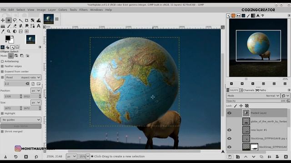Viewport: 291px width, 163px height.
Task: Select the Move tool in toolbox
Action: tap(3, 20)
